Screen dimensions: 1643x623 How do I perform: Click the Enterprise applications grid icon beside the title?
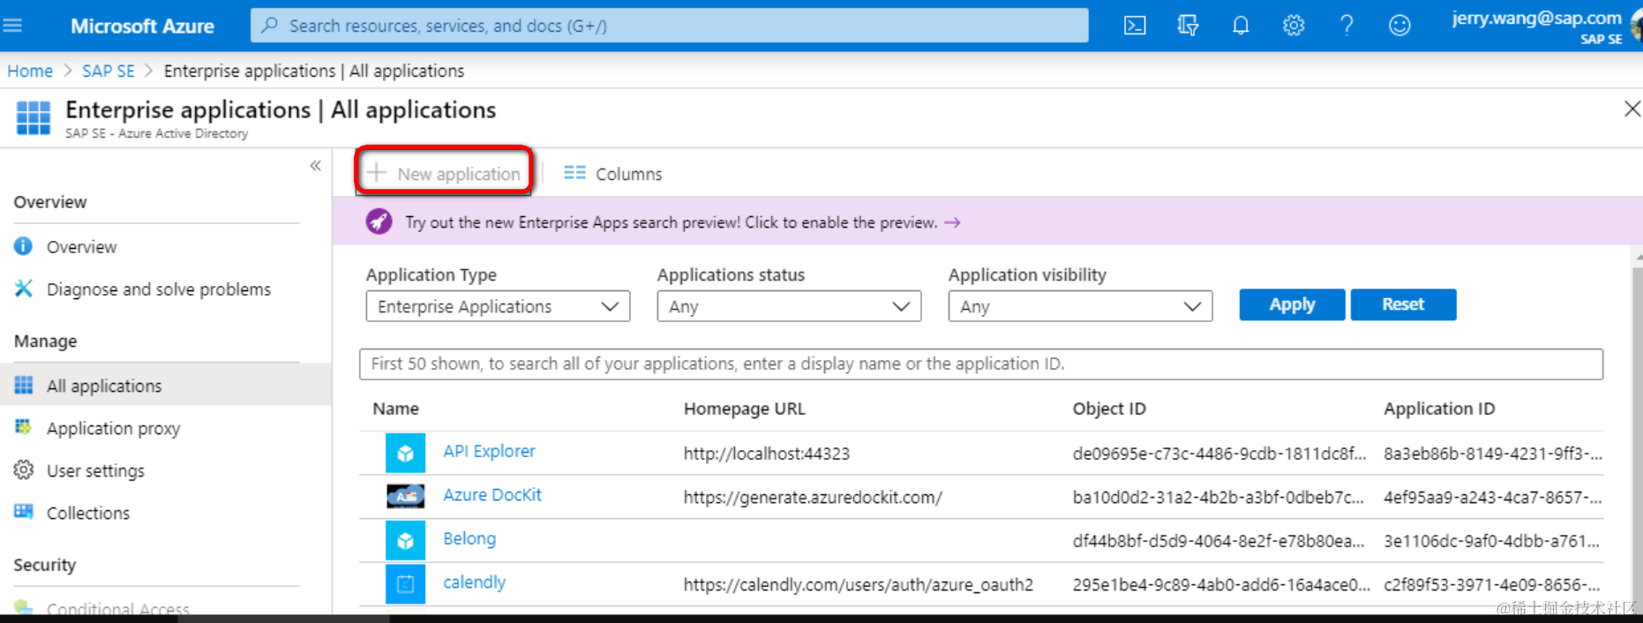coord(34,117)
